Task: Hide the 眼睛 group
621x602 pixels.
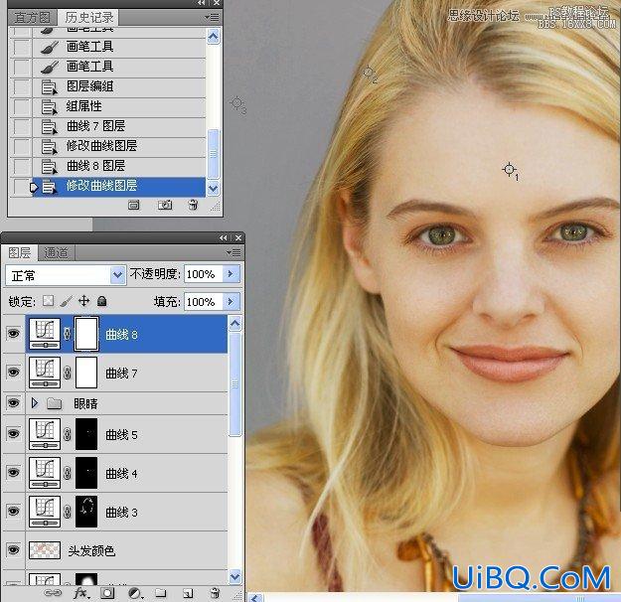Action: 14,403
